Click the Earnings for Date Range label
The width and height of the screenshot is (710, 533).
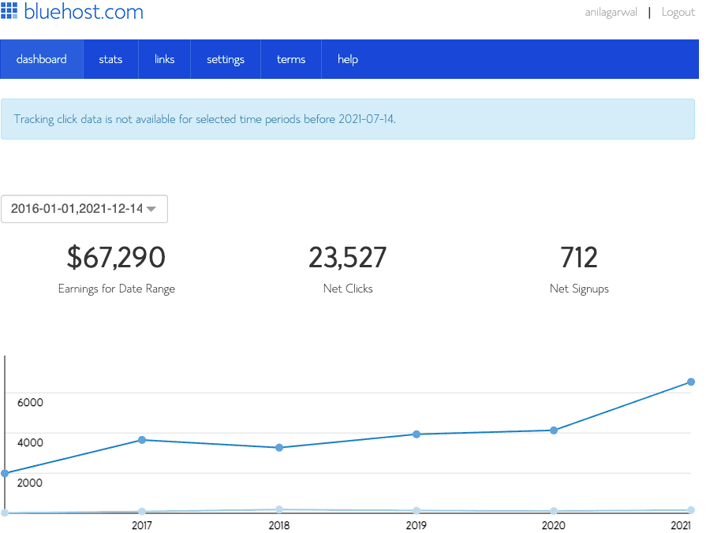coord(117,289)
